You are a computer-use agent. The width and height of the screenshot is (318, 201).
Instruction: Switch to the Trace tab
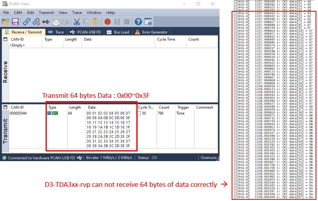coord(56,32)
